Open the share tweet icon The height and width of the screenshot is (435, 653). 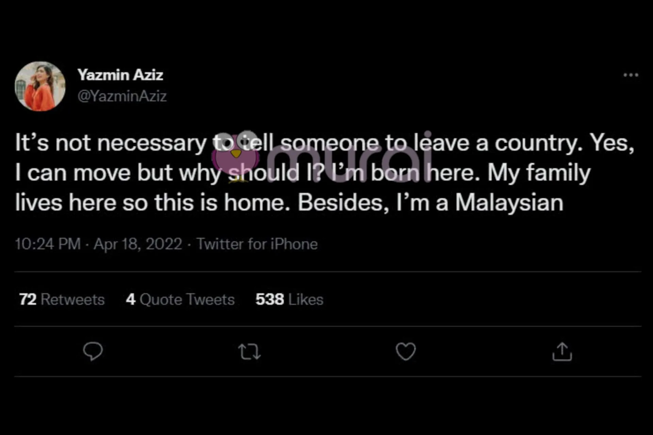[562, 351]
